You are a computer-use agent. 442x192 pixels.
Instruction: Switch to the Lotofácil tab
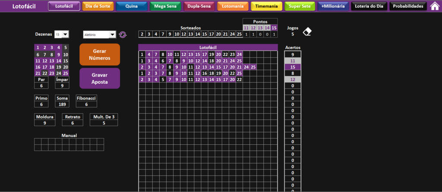(x=64, y=6)
